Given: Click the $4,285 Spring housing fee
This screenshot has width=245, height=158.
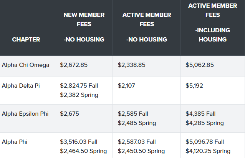Looking at the screenshot, I should pos(204,123).
